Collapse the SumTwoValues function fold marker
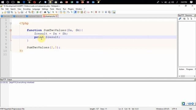The image size is (196, 110). [11, 30]
